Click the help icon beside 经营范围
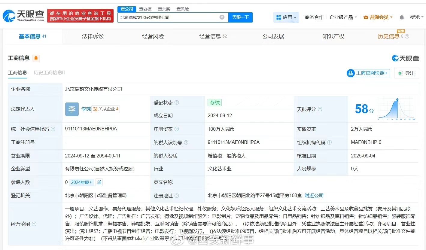The height and width of the screenshot is (250, 426). click(x=34, y=224)
